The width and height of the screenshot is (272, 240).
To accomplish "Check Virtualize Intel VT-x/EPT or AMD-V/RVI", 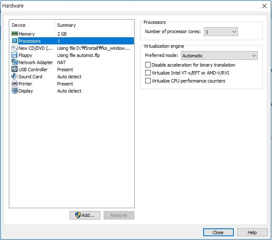I will coord(148,73).
